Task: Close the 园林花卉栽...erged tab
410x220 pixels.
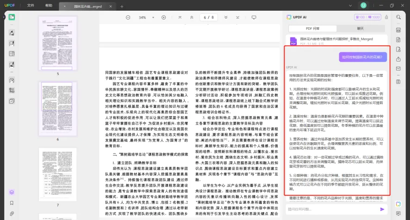Action: point(111,6)
